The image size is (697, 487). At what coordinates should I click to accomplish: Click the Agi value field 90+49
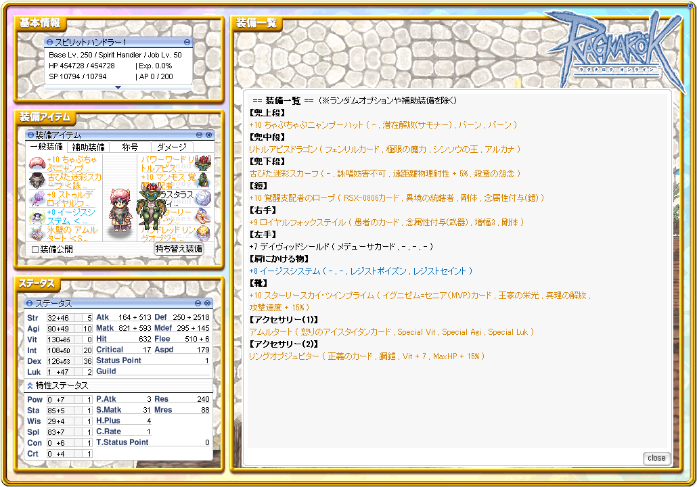point(60,328)
